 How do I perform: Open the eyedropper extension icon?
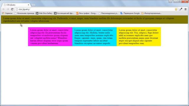tap(181, 9)
